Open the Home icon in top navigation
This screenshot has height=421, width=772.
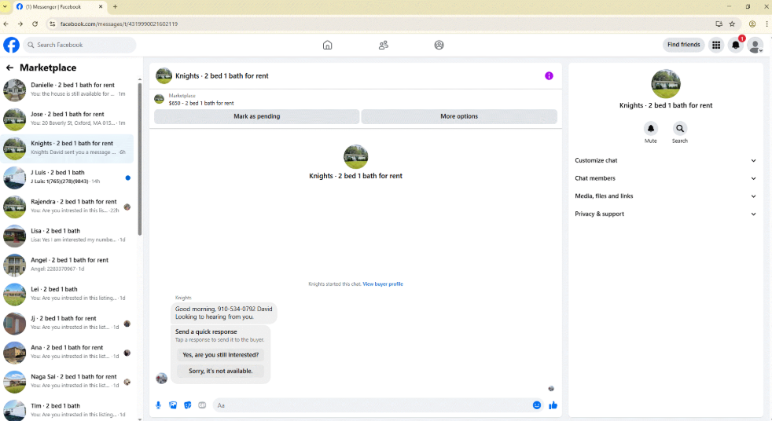(327, 45)
